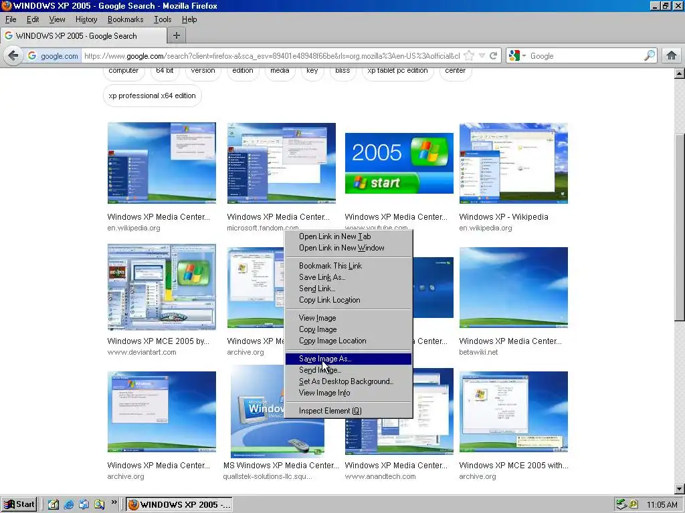Image resolution: width=685 pixels, height=513 pixels.
Task: Select the WINDOWS XP 2005 Google Search tab
Action: click(x=83, y=36)
